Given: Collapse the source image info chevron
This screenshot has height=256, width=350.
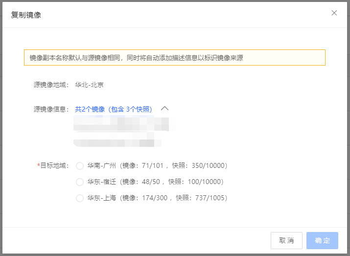Looking at the screenshot, I should point(164,109).
